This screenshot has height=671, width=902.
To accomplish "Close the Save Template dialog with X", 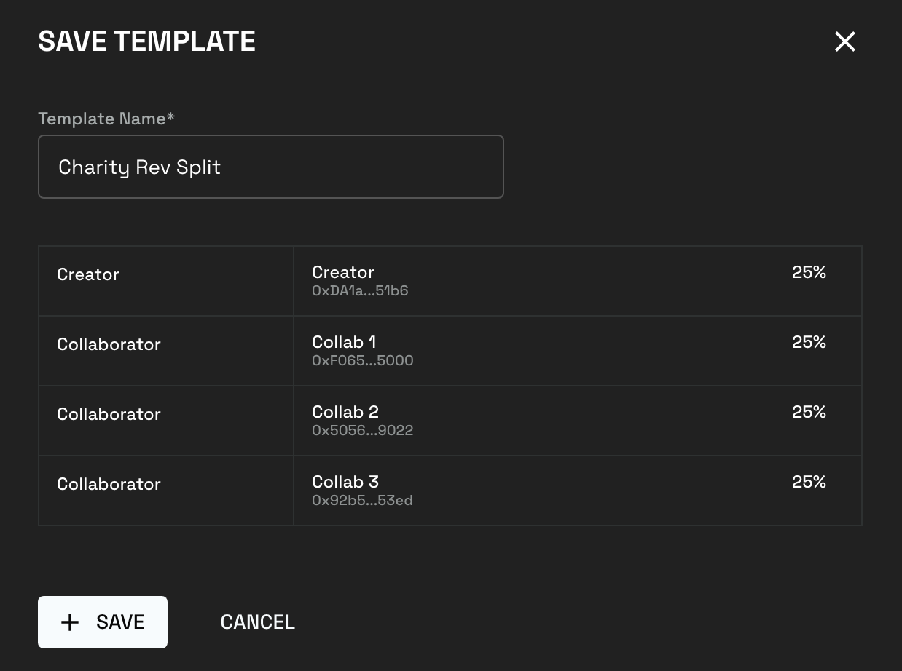I will tap(844, 41).
